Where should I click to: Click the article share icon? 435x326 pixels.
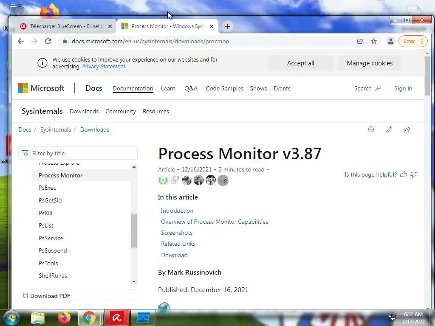[x=407, y=129]
